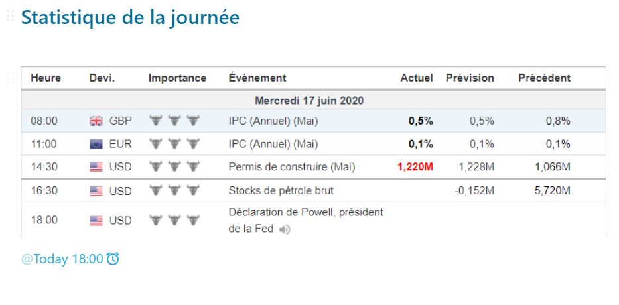This screenshot has height=305, width=619.
Task: Click the speaker icon after Powell declaration
Action: [x=285, y=229]
